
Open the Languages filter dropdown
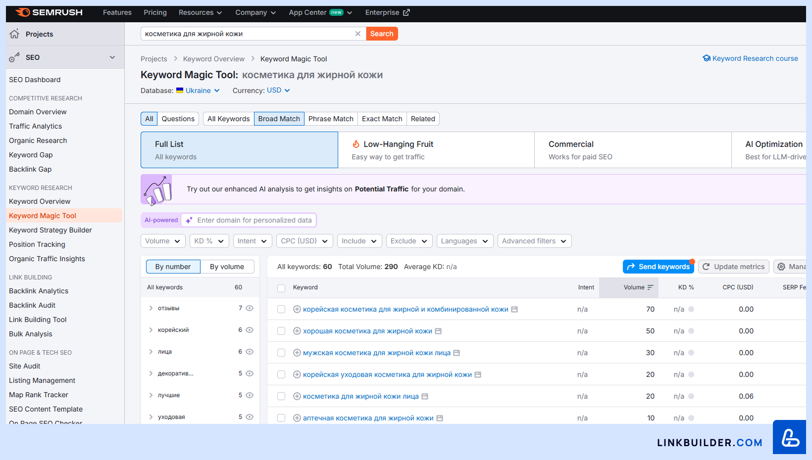tap(465, 241)
